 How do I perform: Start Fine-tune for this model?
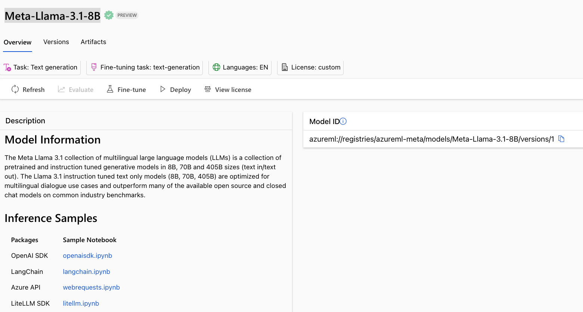[126, 90]
